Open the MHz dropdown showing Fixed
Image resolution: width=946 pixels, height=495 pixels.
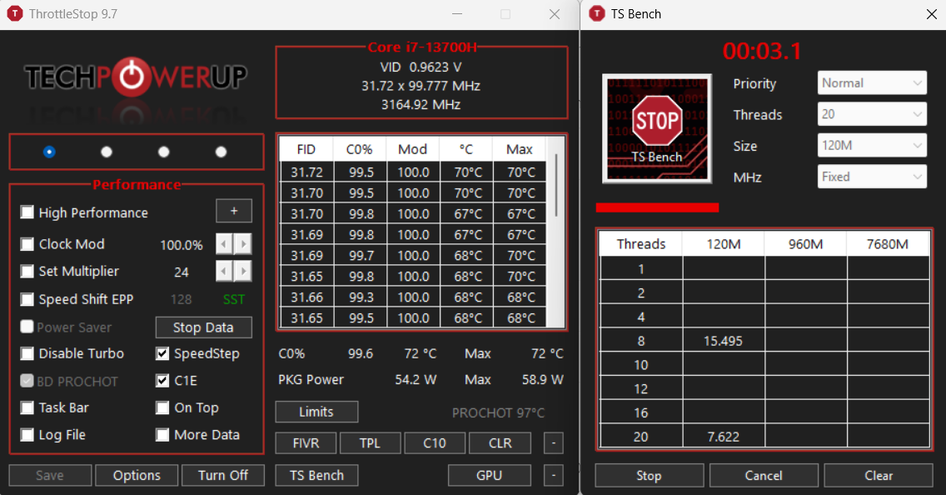(872, 177)
